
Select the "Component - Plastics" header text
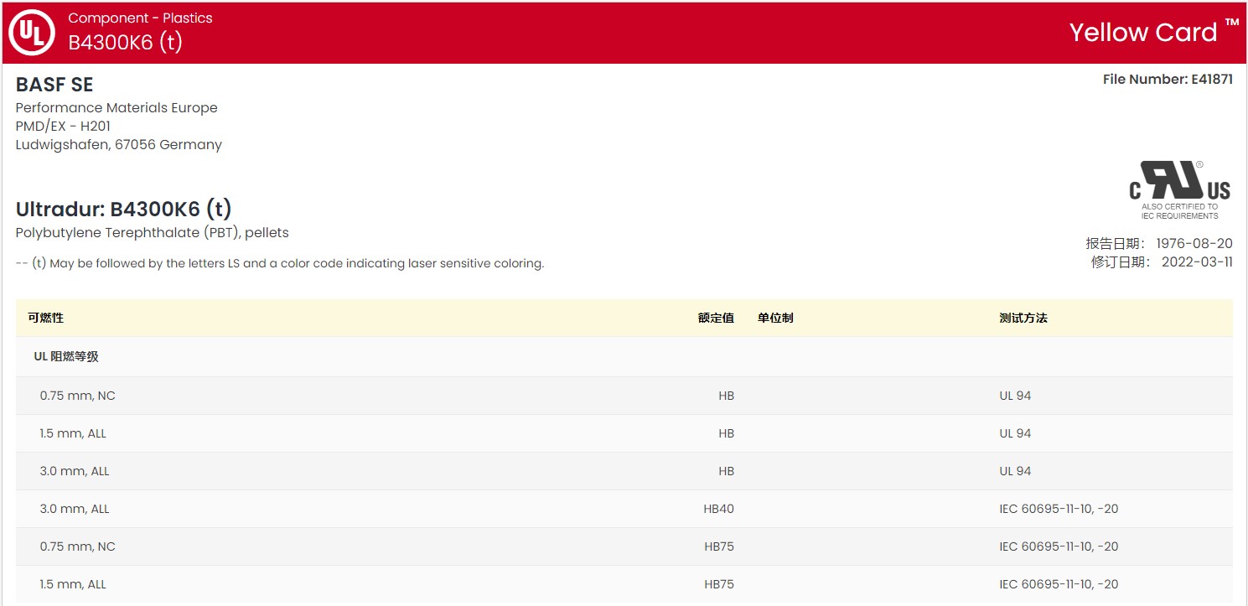[x=140, y=18]
